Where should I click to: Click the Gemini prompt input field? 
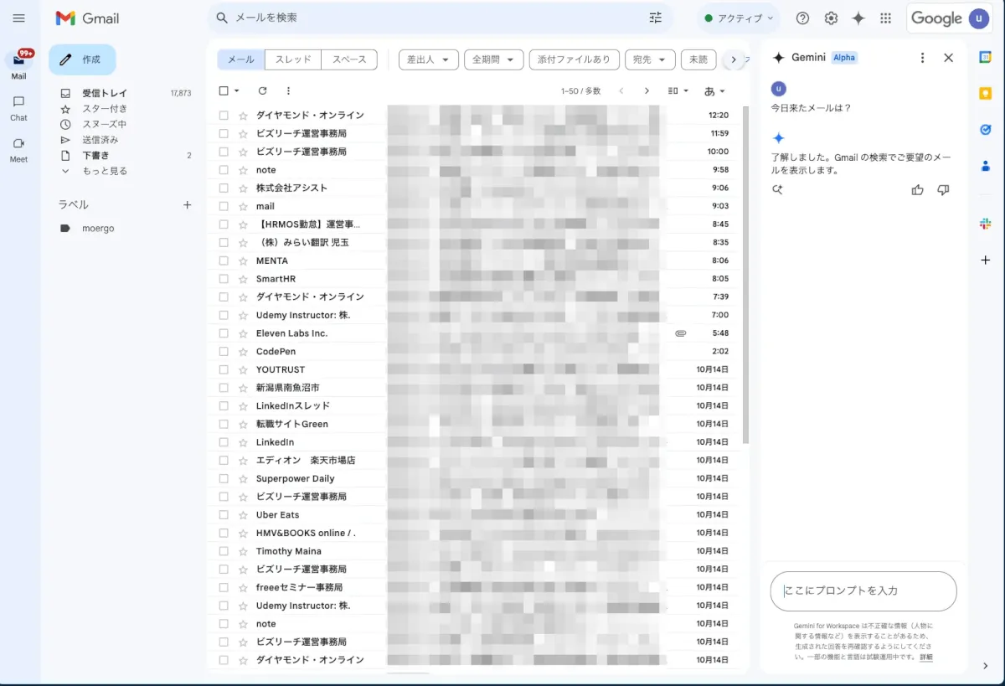pyautogui.click(x=863, y=591)
